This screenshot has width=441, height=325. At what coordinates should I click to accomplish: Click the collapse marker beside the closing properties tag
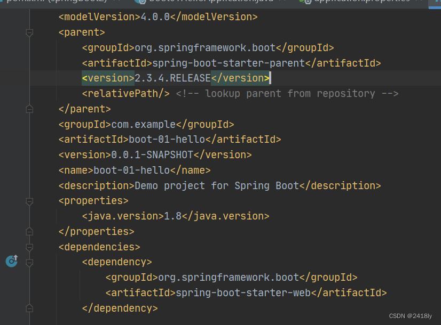(x=29, y=231)
